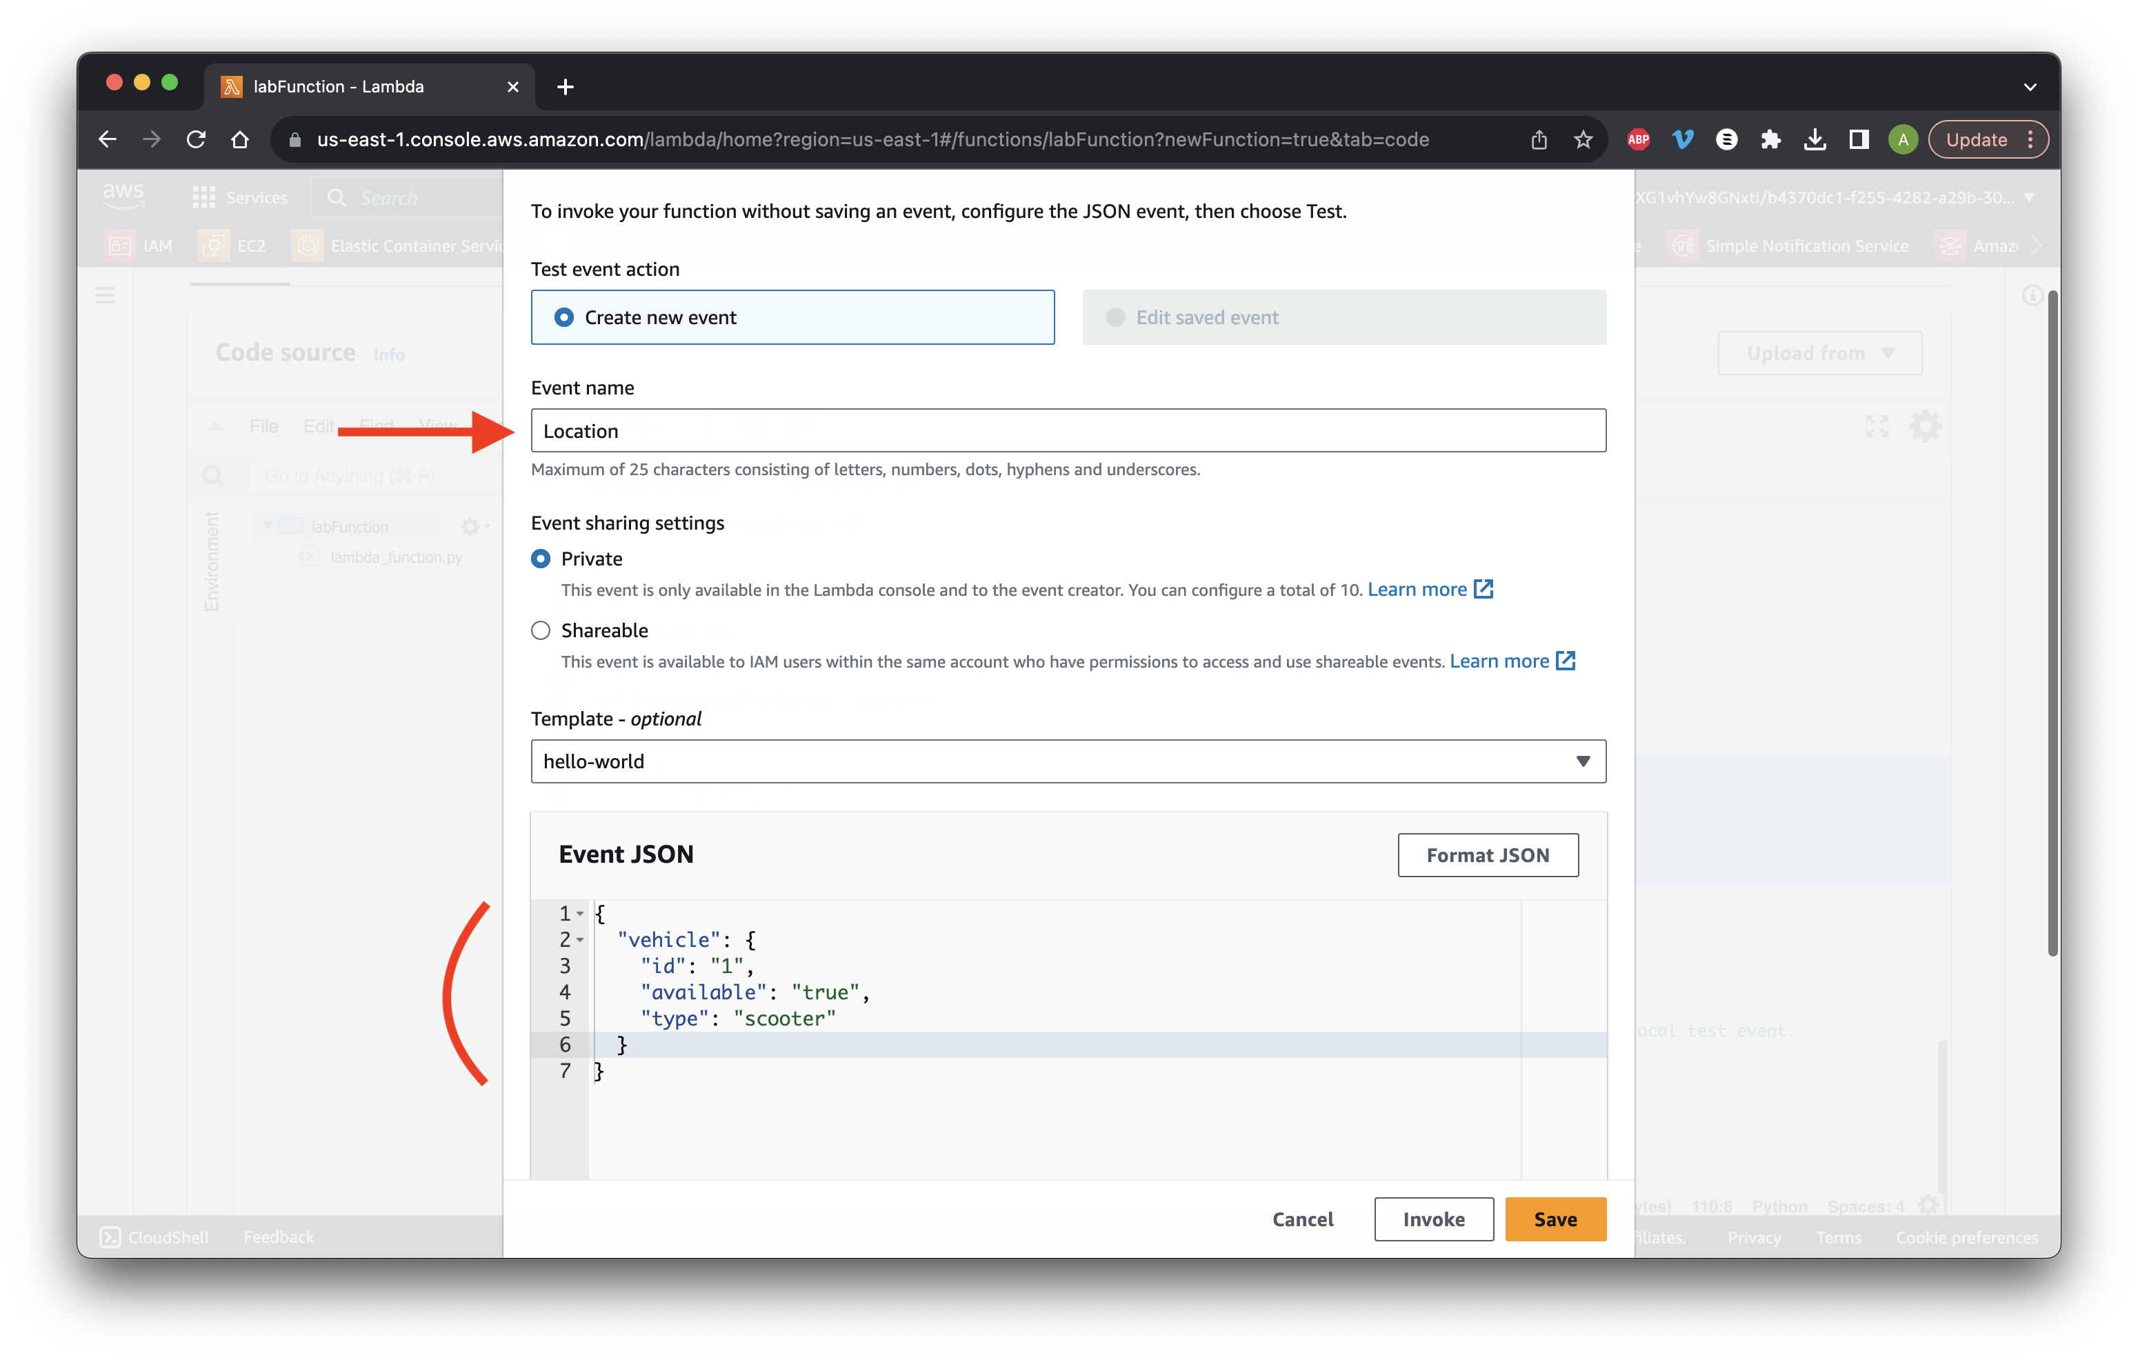The width and height of the screenshot is (2138, 1360).
Task: Open Learn more link for Shareable
Action: click(x=1512, y=661)
